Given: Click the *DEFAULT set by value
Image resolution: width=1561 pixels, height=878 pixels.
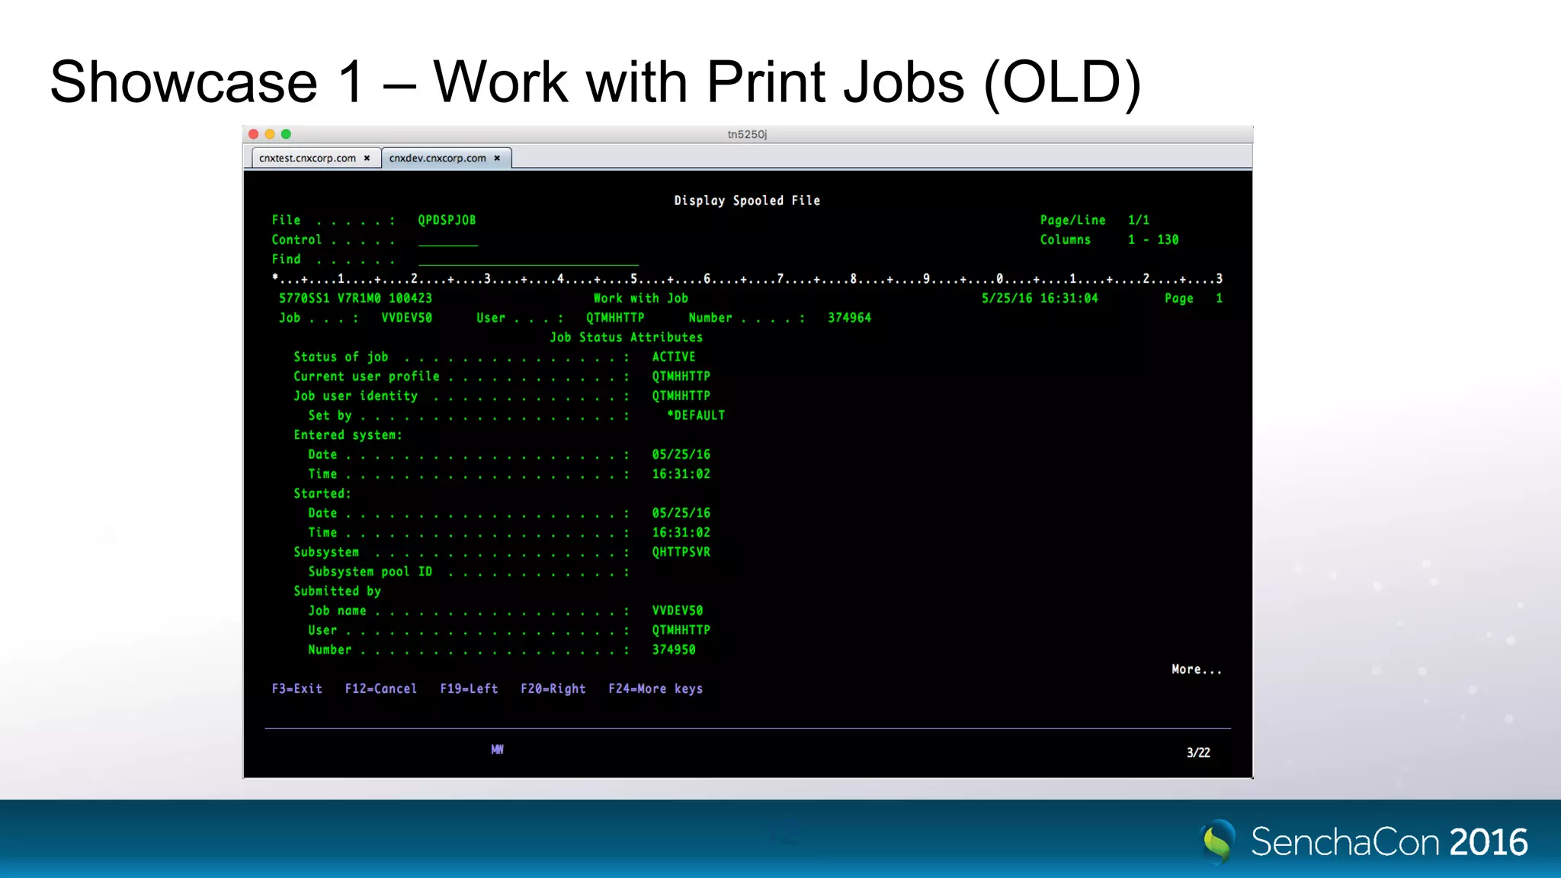Looking at the screenshot, I should (696, 415).
